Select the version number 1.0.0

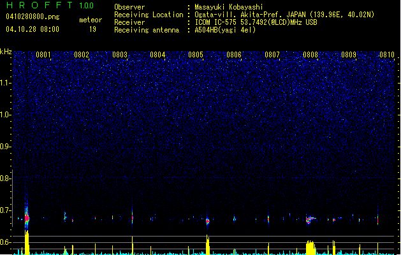tap(87, 6)
